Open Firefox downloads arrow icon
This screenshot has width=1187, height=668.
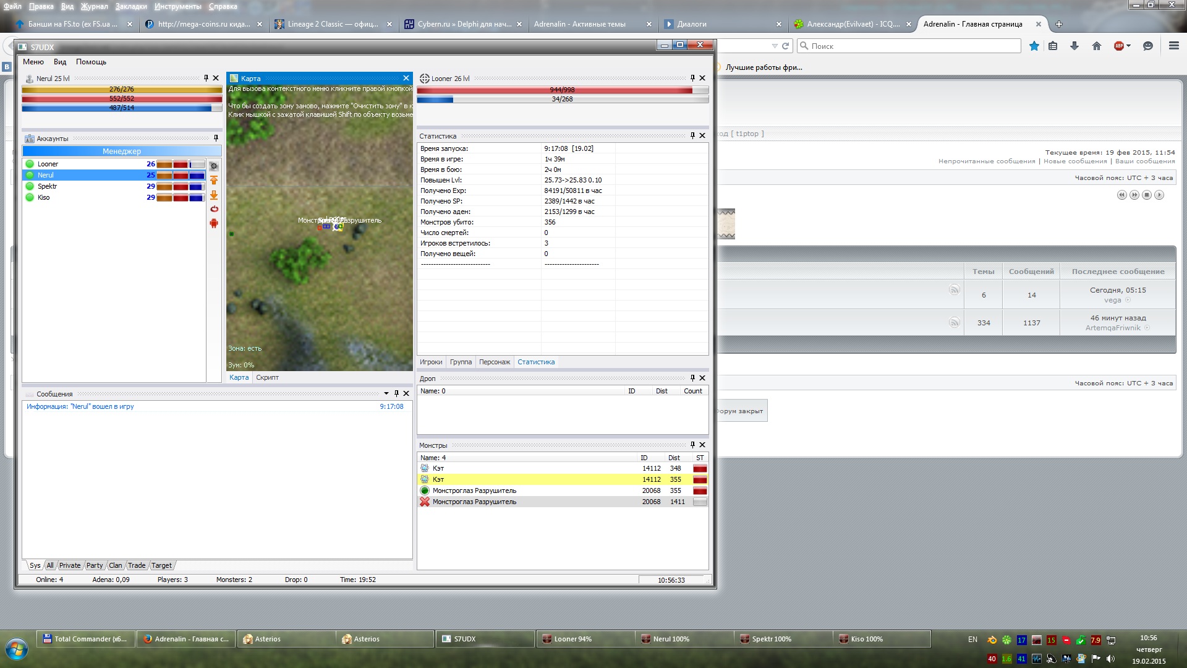click(x=1074, y=46)
